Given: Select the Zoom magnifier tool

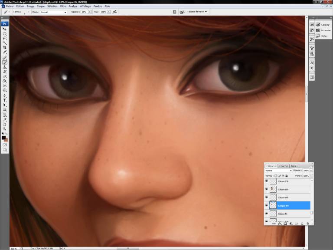Looking at the screenshot, I should 5,129.
